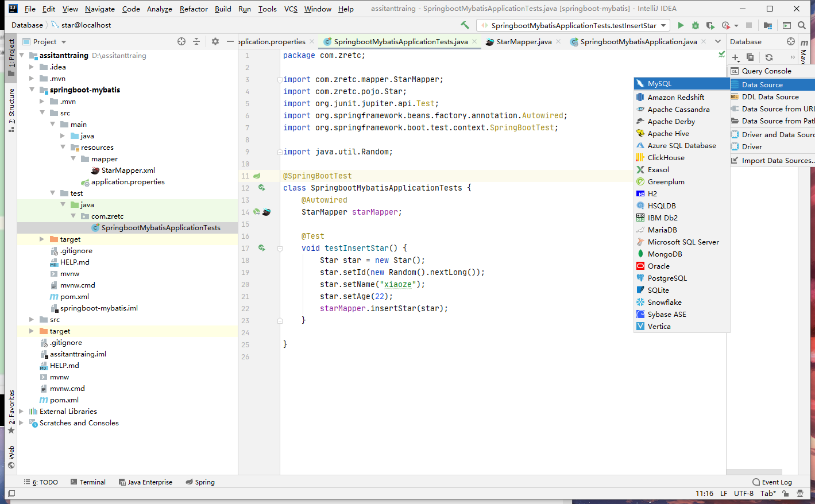Screen dimensions: 815x504
Task: Click Collapse All in Project panel
Action: pos(196,41)
